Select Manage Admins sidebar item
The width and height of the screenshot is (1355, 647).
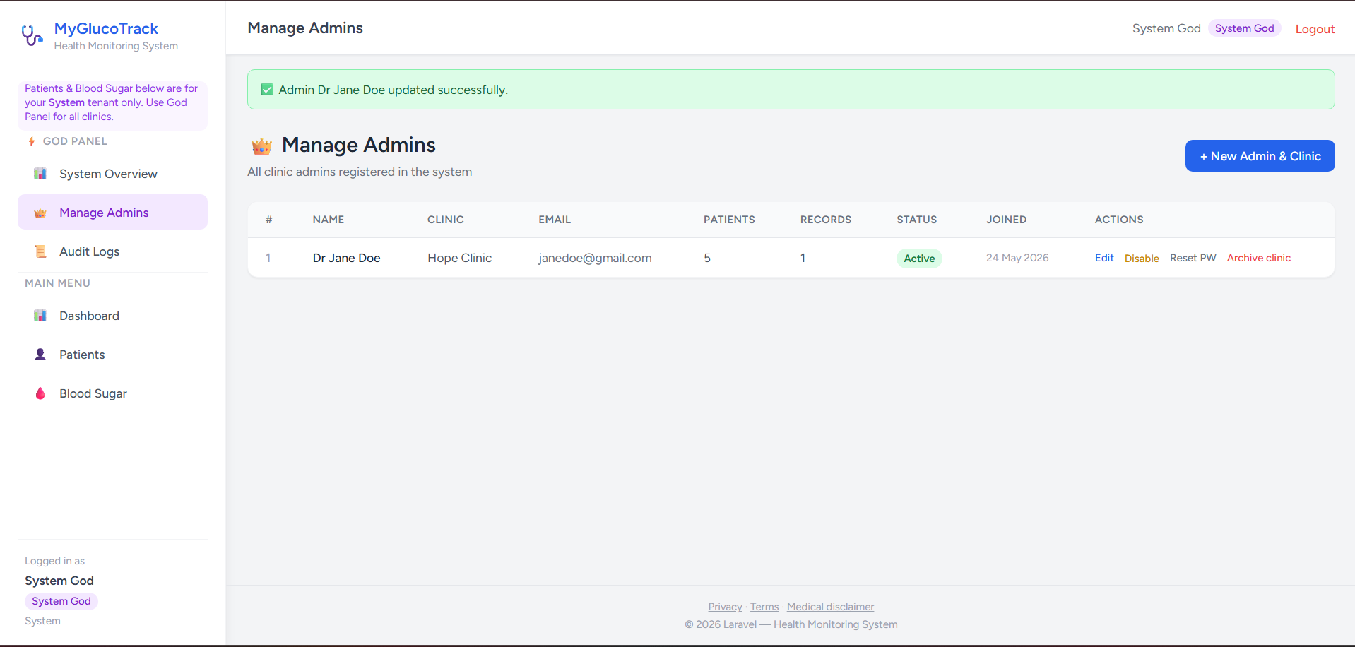pyautogui.click(x=112, y=213)
